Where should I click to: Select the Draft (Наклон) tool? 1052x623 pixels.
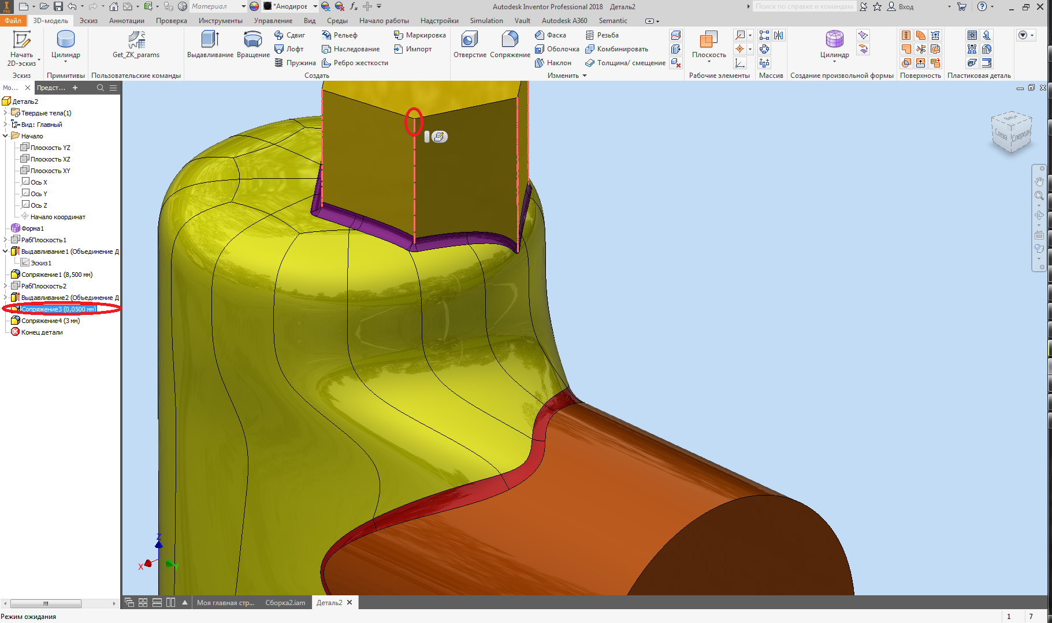[553, 63]
